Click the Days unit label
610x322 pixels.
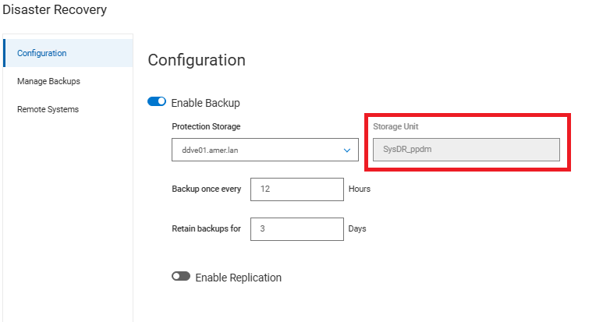point(357,229)
